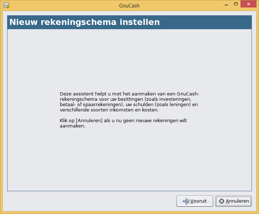
Task: Click the paragraph starting 'Deze assistent helpt u'
Action: [129, 102]
